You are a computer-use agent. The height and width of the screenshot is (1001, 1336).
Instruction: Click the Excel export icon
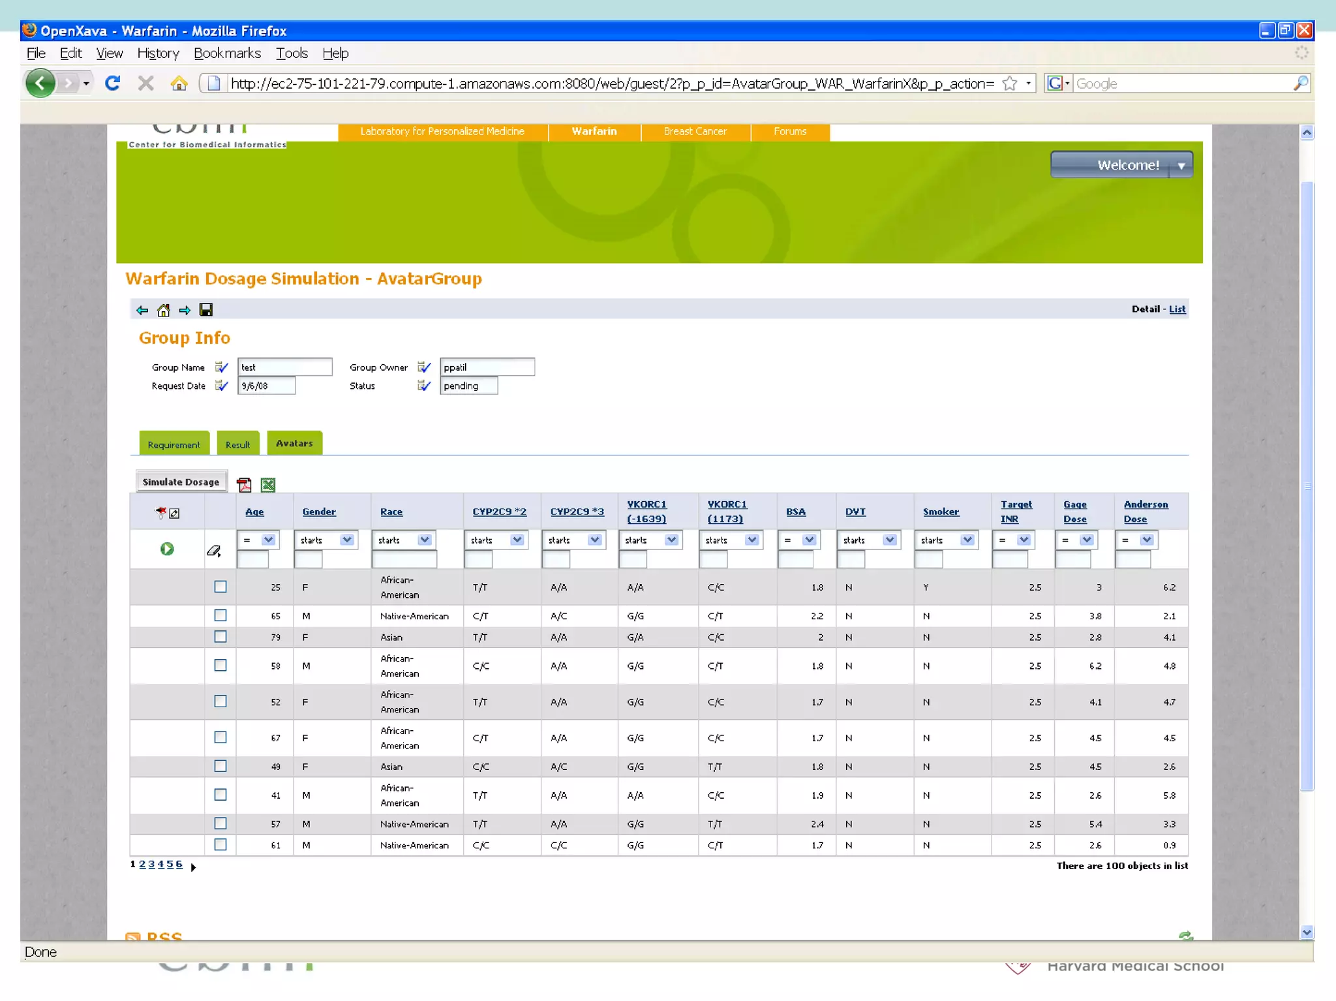pyautogui.click(x=267, y=484)
